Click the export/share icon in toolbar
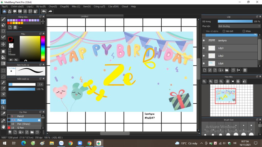 (x=9, y=11)
